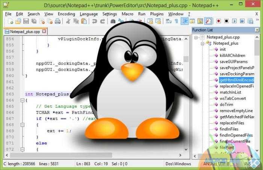The height and width of the screenshot is (170, 263).
Task: Select wsTabConvert in the function tree
Action: 233,98
